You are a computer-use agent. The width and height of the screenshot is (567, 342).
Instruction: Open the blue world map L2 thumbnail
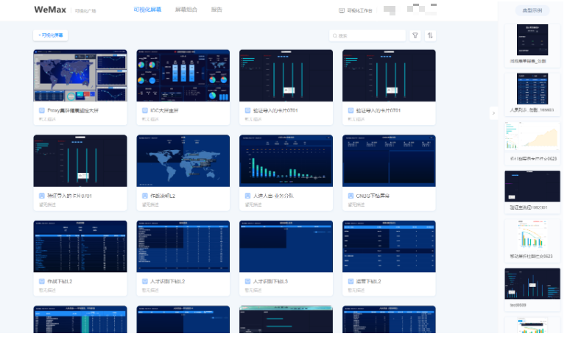(183, 161)
